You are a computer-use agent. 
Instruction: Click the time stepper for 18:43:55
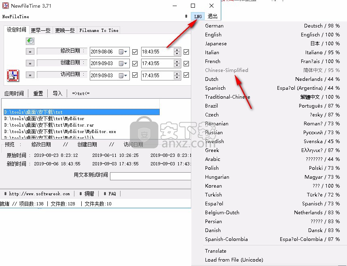[177, 52]
